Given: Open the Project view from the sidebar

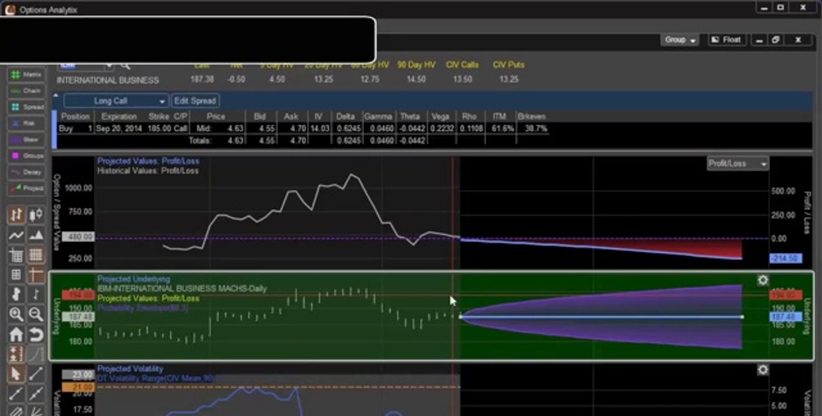Looking at the screenshot, I should coord(25,188).
